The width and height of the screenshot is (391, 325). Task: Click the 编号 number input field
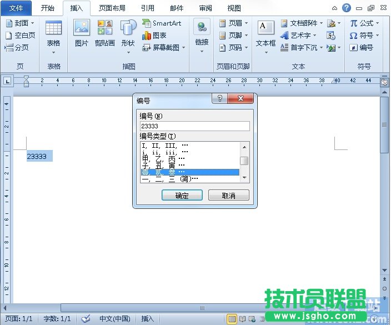click(x=194, y=126)
